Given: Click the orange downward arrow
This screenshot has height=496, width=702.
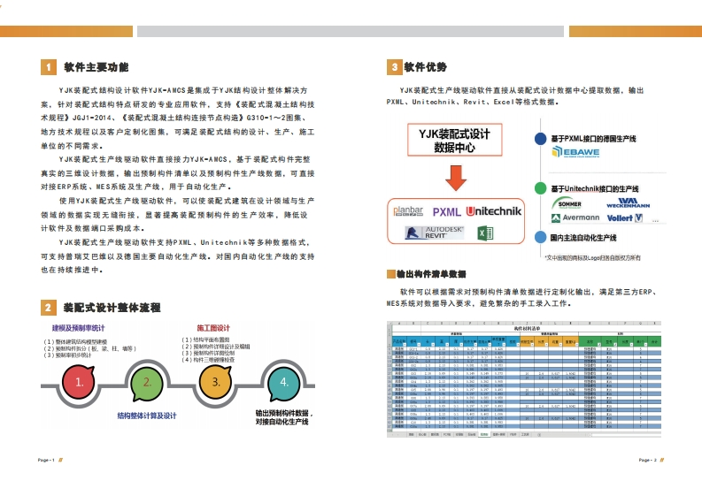Looking at the screenshot, I should click(x=456, y=178).
